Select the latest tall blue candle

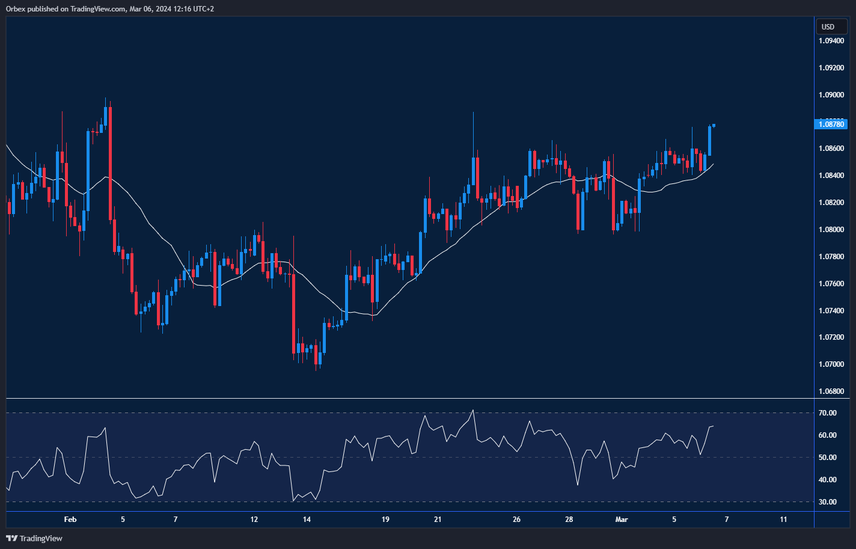[710, 141]
